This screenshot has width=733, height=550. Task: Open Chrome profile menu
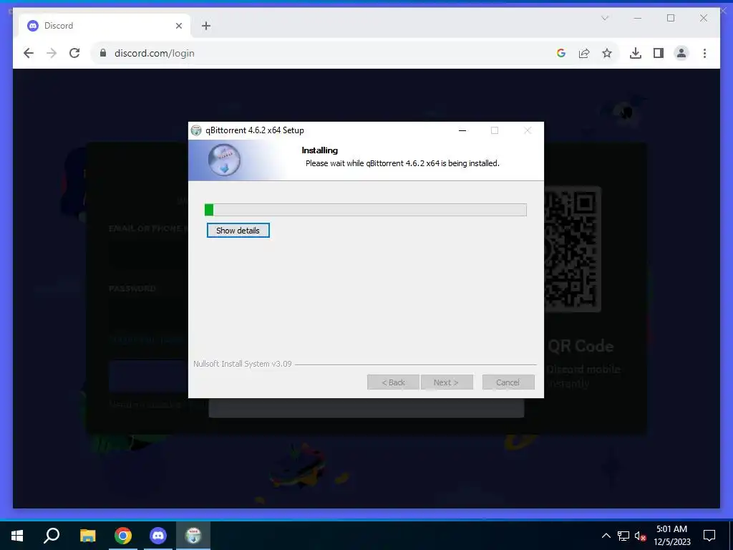click(681, 53)
